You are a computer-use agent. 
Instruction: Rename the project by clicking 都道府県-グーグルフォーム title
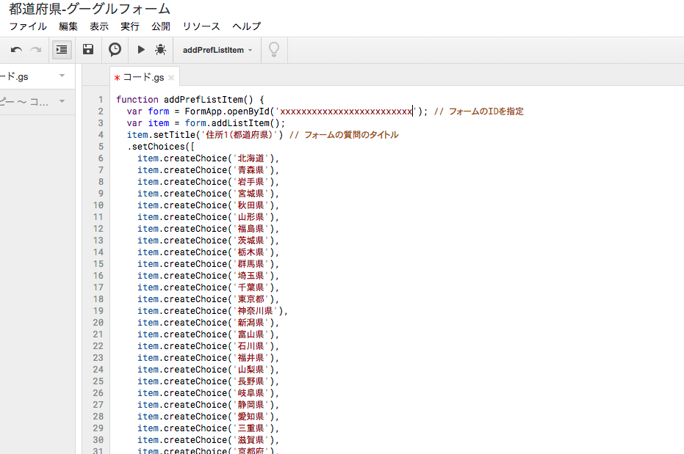[x=87, y=9]
